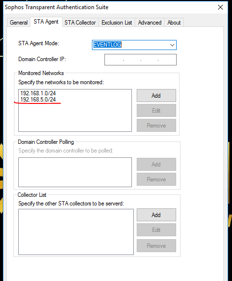
Task: Click inside the Collector List box
Action: click(x=76, y=232)
